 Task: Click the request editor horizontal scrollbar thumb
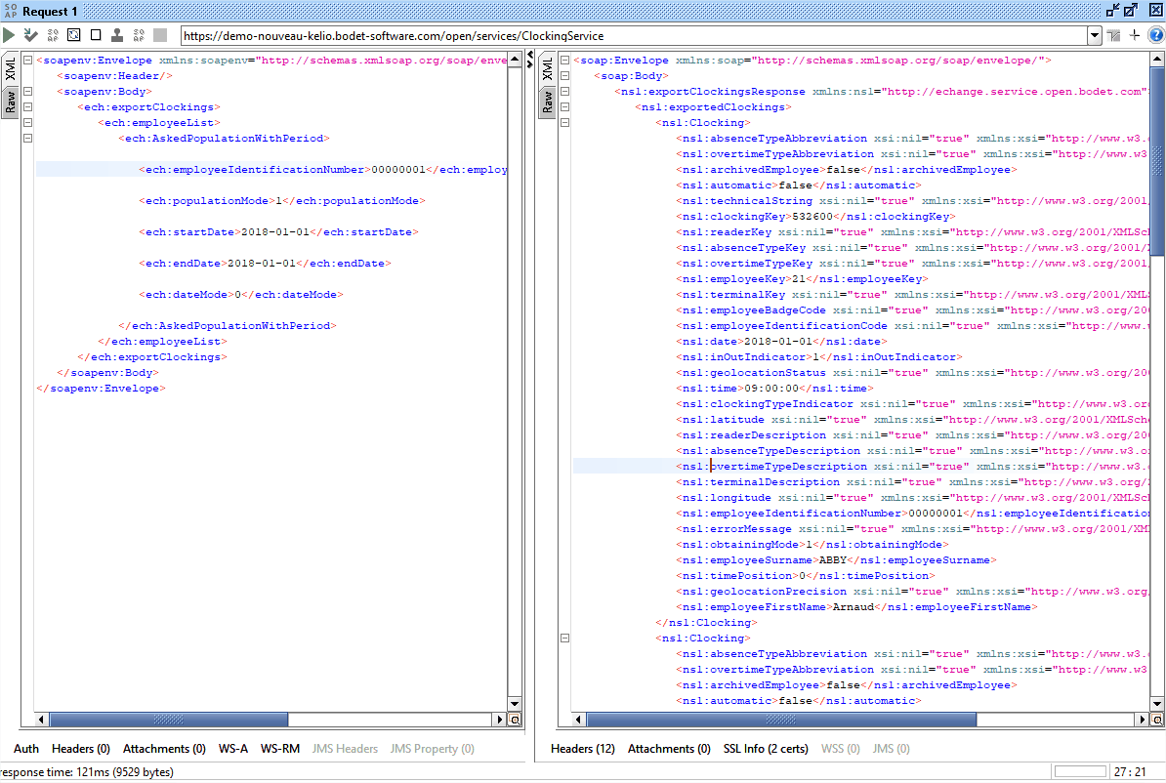(169, 720)
